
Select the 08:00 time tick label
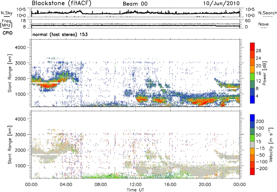(x=101, y=185)
